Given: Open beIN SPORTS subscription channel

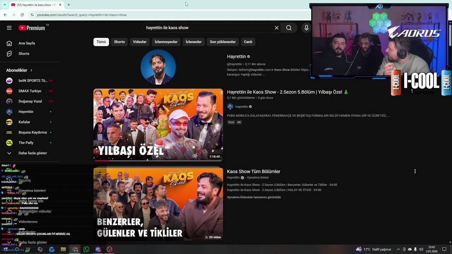Looking at the screenshot, I should (x=30, y=80).
